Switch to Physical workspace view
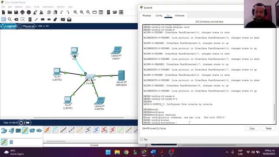The height and width of the screenshot is (157, 279). pyautogui.click(x=26, y=26)
